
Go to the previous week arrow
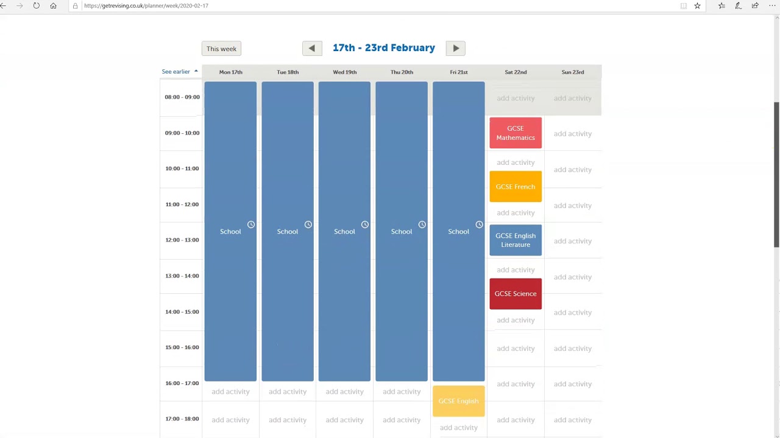(312, 48)
